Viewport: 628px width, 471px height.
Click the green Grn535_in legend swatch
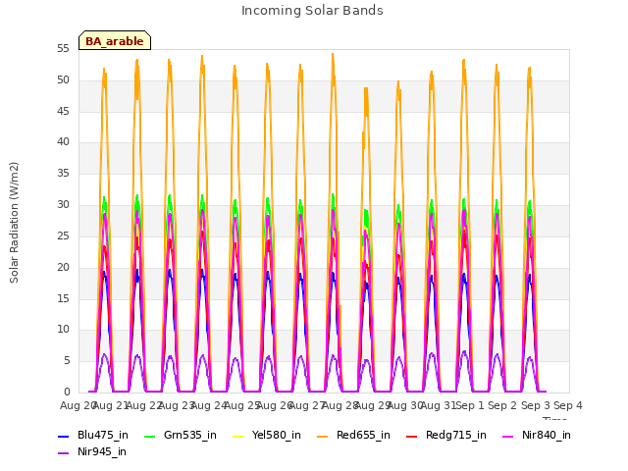[149, 436]
